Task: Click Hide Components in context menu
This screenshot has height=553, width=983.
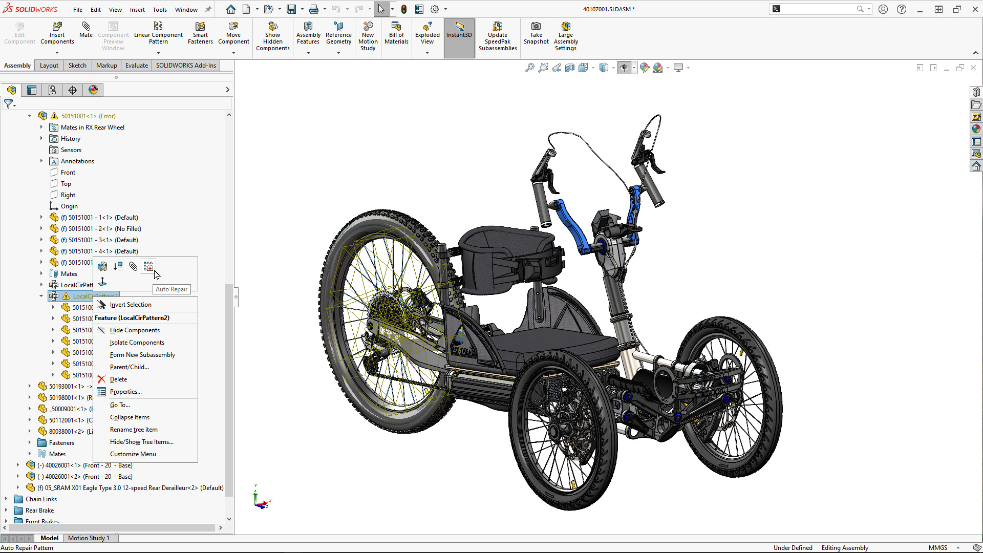Action: (134, 330)
